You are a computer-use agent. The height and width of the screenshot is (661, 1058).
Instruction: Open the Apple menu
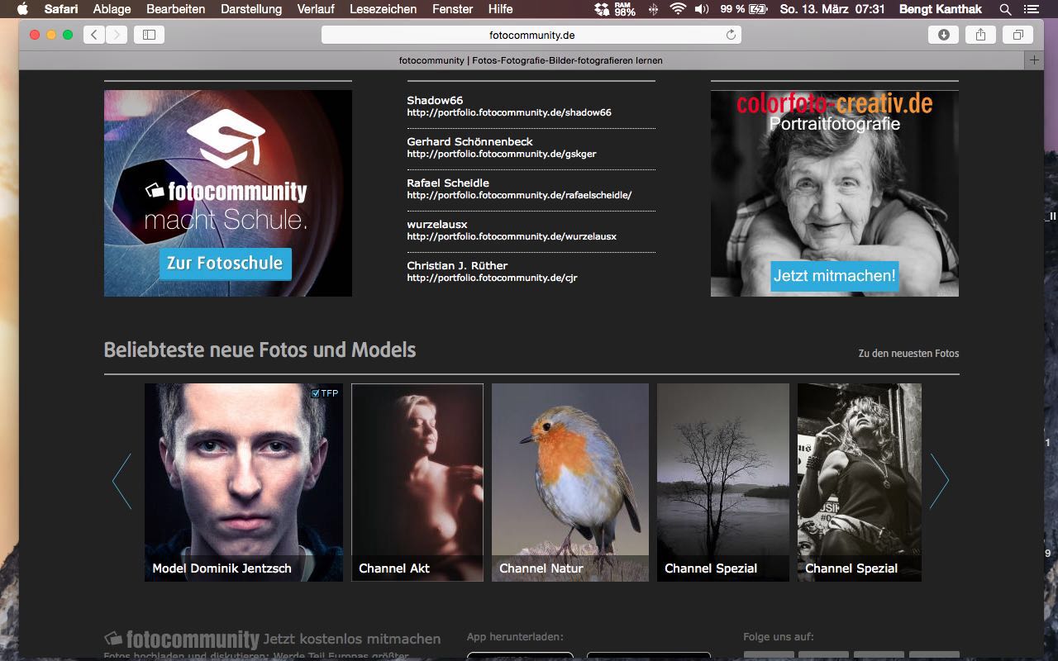22,9
